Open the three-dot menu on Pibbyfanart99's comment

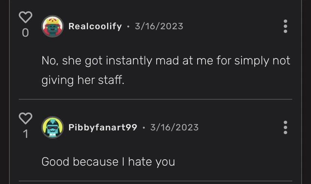(285, 127)
